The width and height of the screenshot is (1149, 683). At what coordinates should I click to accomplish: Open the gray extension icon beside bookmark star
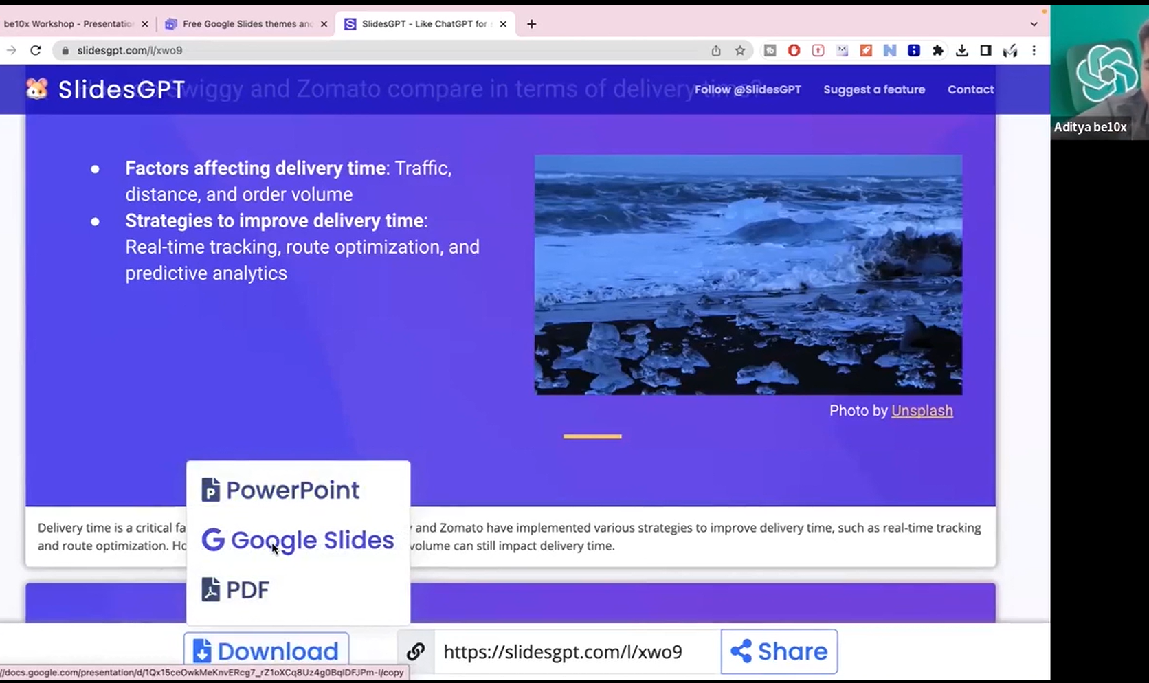pyautogui.click(x=770, y=50)
